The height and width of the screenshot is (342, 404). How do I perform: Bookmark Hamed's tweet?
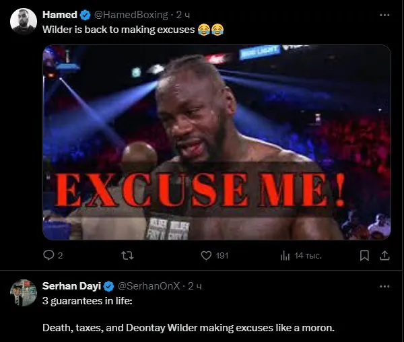(364, 256)
